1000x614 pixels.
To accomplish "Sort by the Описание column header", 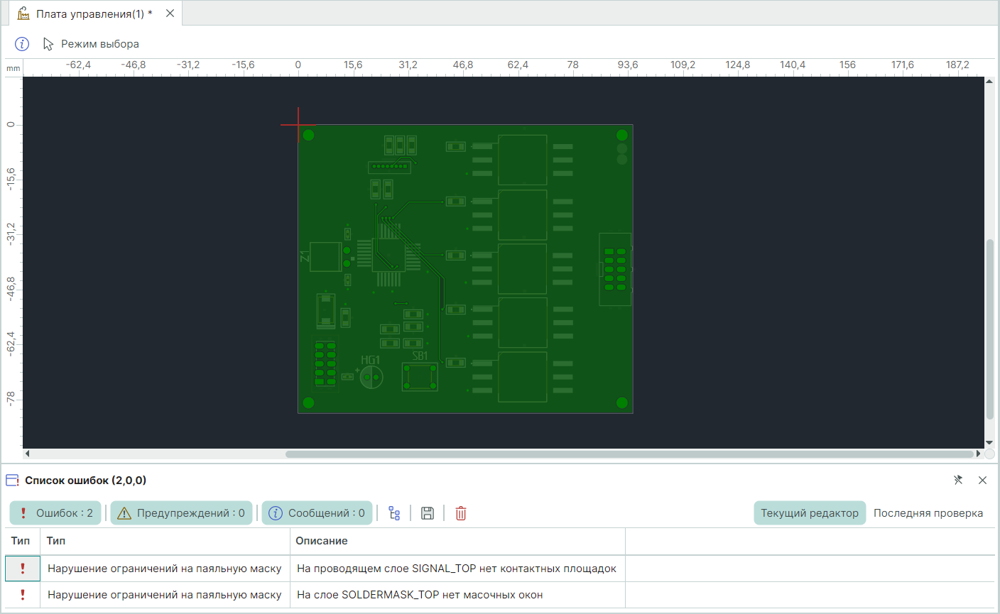I will point(322,541).
